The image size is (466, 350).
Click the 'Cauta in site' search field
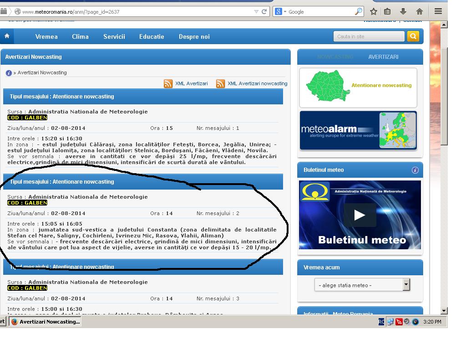click(369, 36)
